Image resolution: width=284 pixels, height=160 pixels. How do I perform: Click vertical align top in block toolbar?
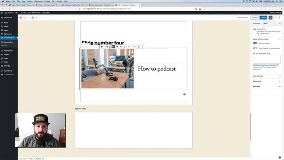click(121, 47)
